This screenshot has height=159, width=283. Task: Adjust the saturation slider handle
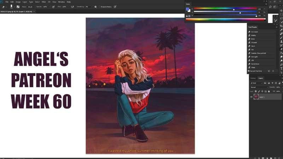[x=240, y=13]
